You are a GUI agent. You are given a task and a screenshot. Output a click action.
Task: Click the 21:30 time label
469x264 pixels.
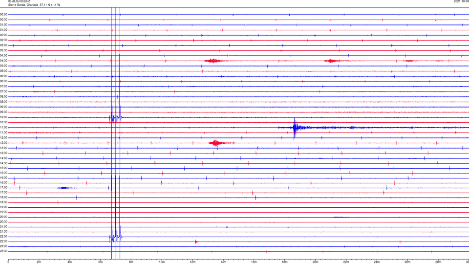[x=4, y=232]
